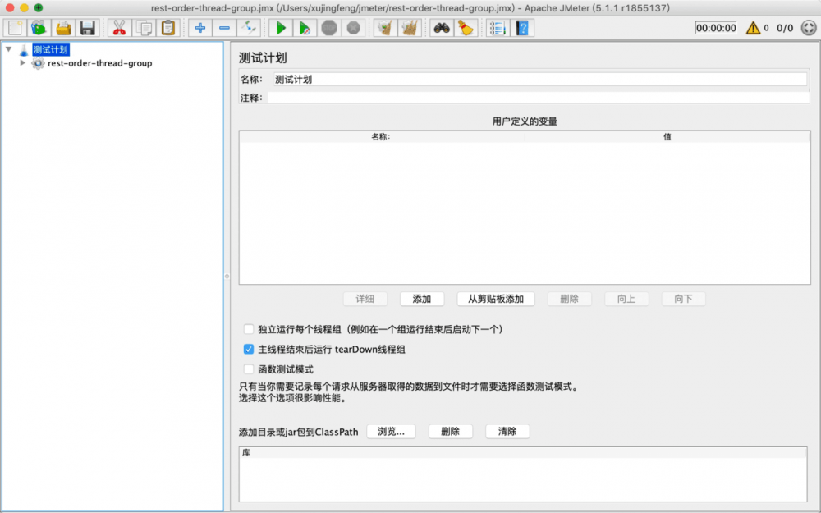The image size is (821, 513).
Task: Uncheck 主线程结束后运行 tearDown线程组
Action: pos(249,349)
